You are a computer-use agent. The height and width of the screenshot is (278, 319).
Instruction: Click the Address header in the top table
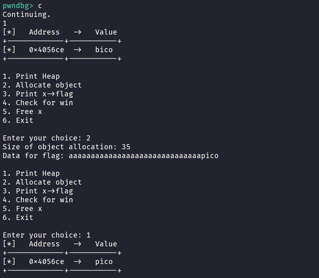click(44, 32)
